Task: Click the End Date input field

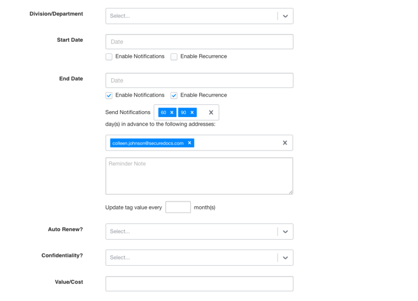Action: point(199,81)
